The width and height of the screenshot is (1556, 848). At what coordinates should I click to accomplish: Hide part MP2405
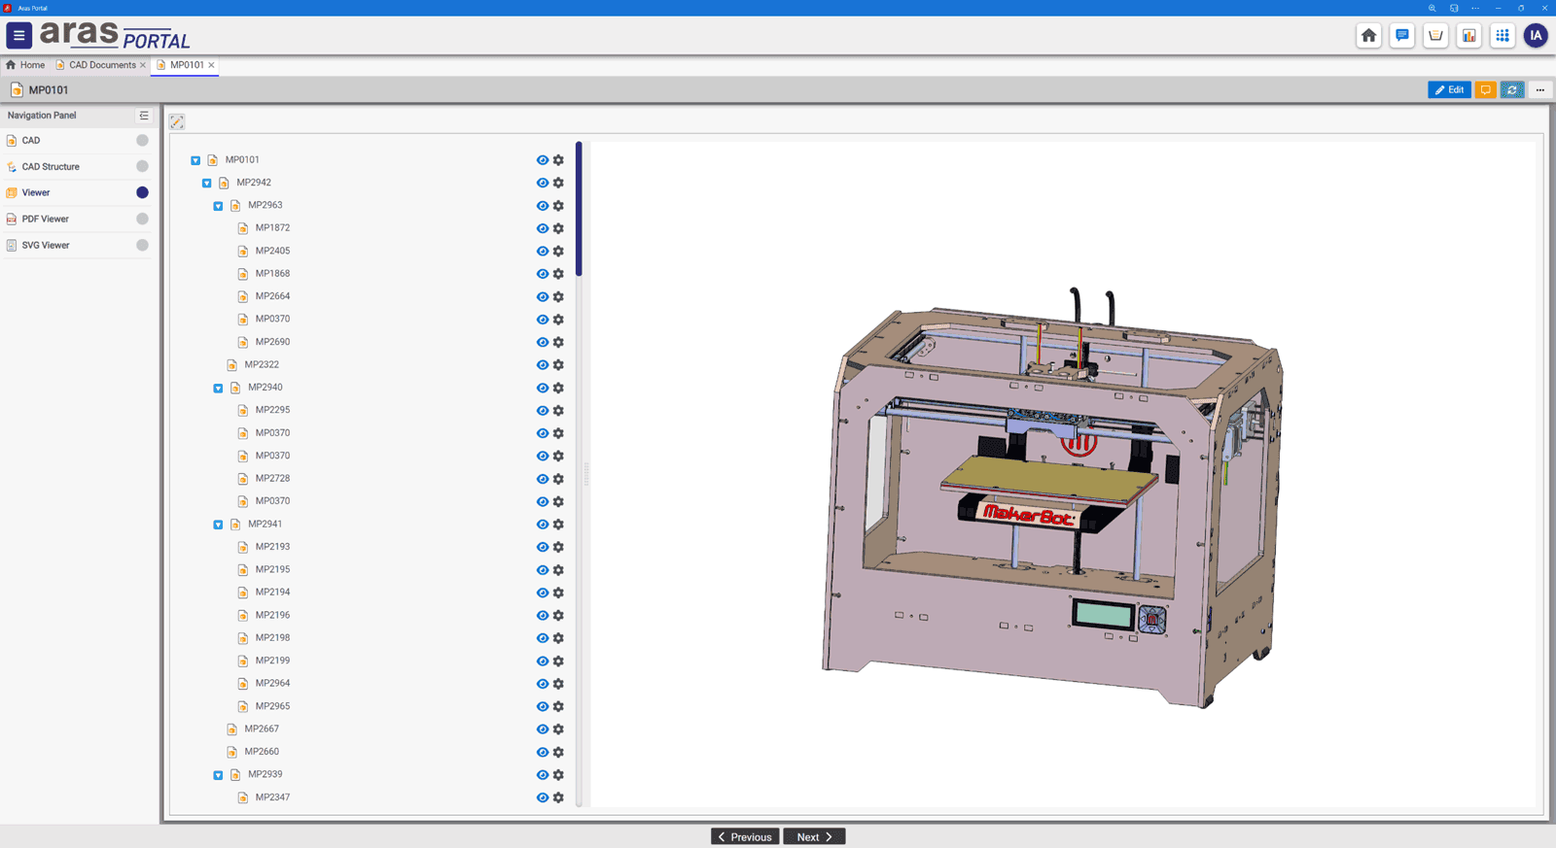click(x=543, y=251)
